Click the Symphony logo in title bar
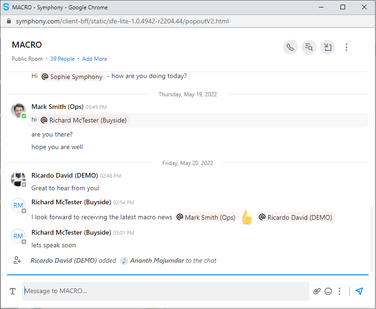This screenshot has width=376, height=309. [x=6, y=7]
